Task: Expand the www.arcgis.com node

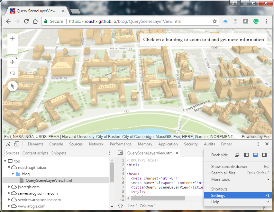Action: 9,206
